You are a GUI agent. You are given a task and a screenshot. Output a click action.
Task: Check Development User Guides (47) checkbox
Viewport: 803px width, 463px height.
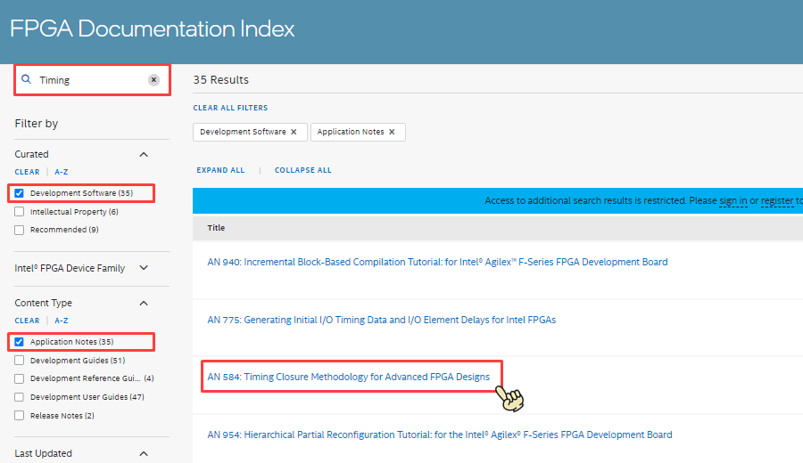point(20,397)
